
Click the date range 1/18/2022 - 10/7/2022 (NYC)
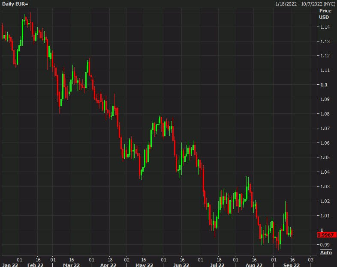click(305, 4)
